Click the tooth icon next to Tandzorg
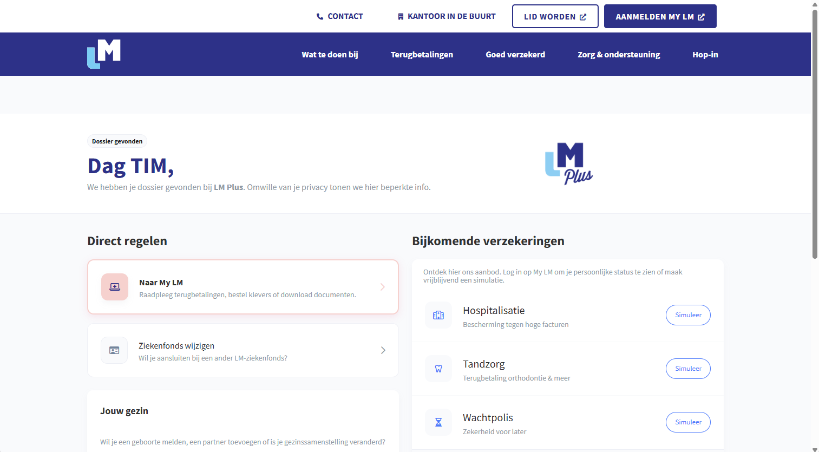The height and width of the screenshot is (452, 819). [438, 368]
